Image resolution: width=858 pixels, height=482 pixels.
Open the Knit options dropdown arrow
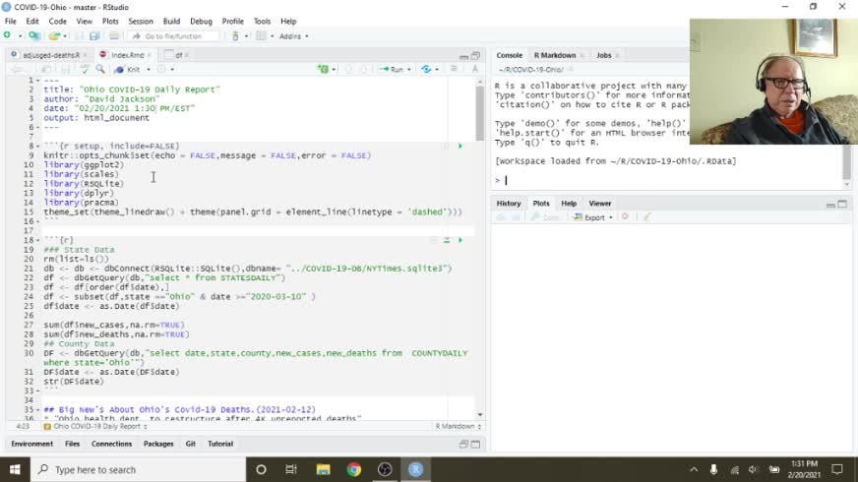click(149, 70)
